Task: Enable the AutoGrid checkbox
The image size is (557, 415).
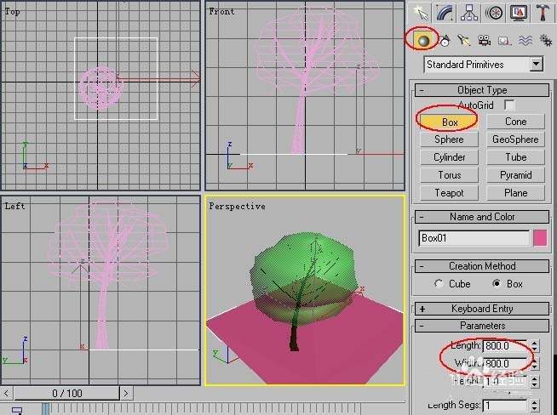Action: (509, 105)
